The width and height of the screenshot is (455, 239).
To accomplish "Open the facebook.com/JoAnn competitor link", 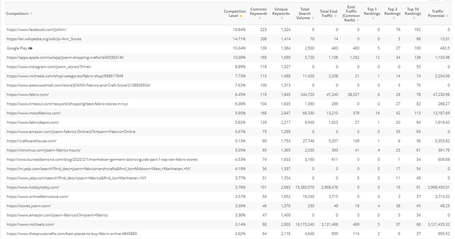I will (37, 30).
